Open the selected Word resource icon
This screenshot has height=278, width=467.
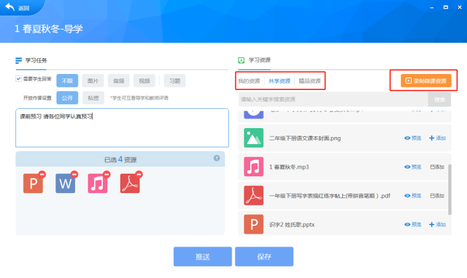tap(65, 183)
